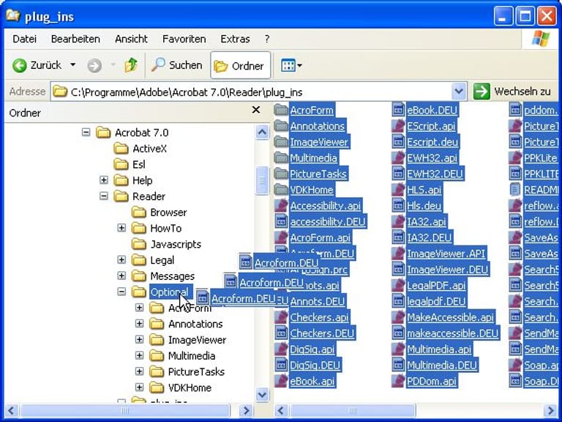Screen dimensions: 562x422
Task: Click the eBook.DEU file icon
Action: click(x=398, y=110)
